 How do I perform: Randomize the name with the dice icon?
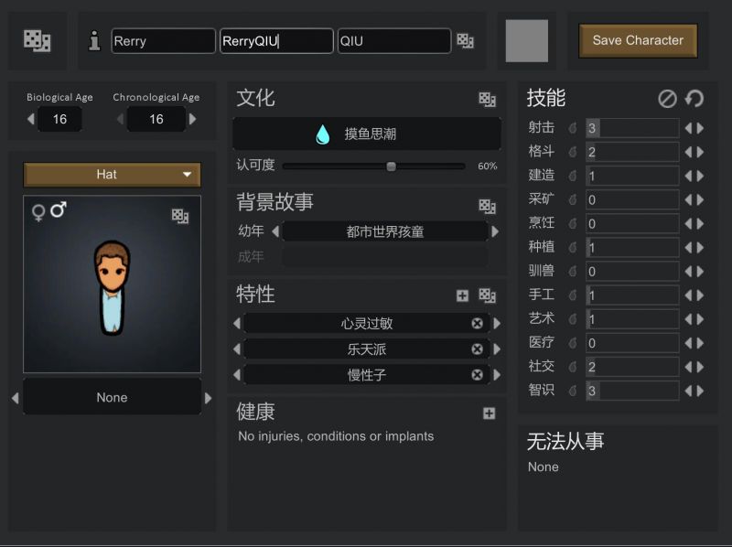pos(468,41)
